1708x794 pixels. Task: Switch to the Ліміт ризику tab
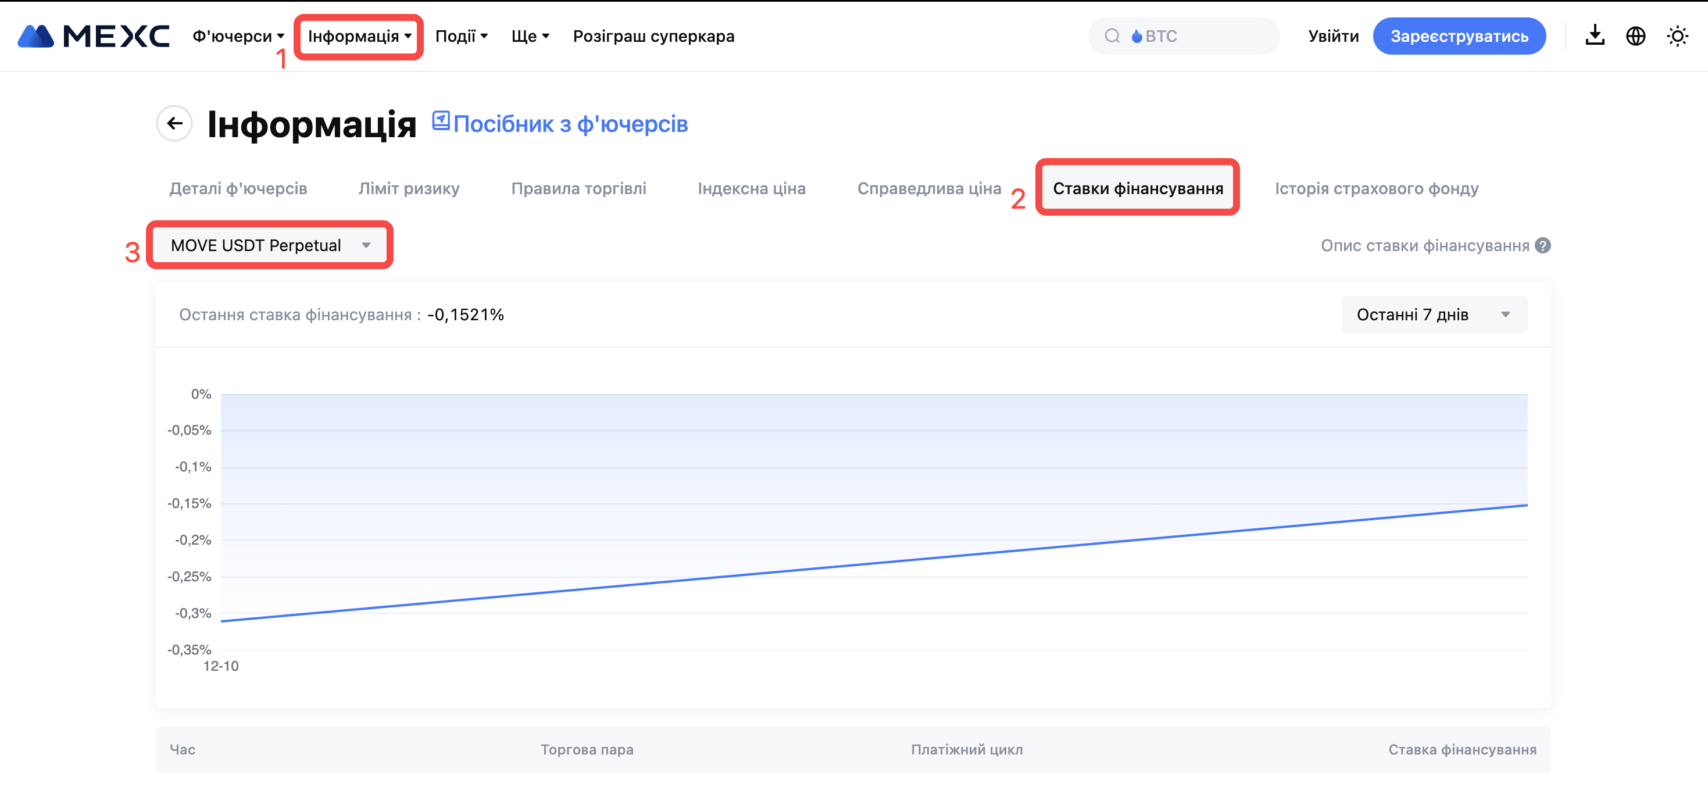(x=409, y=189)
